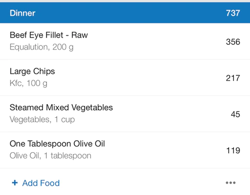Select the Dinner title label
250x195 pixels.
(x=22, y=13)
